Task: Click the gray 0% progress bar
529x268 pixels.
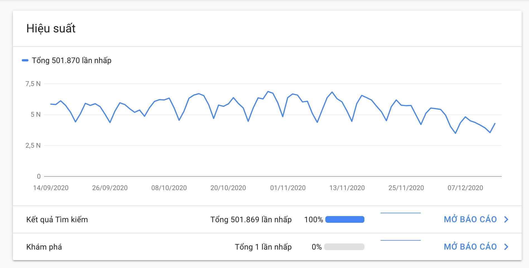Action: coord(345,247)
